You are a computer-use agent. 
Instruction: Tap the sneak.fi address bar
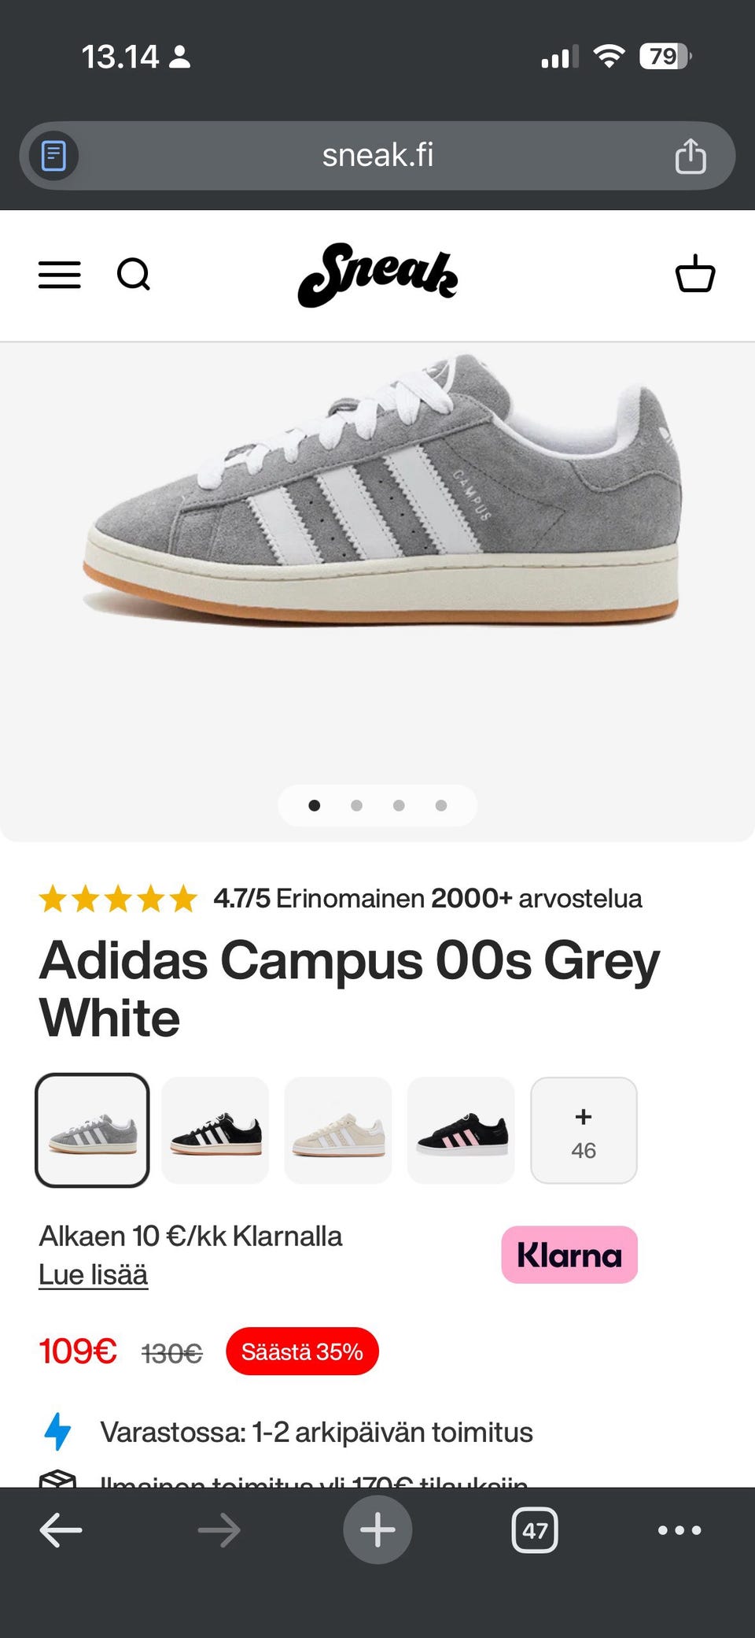click(x=377, y=156)
